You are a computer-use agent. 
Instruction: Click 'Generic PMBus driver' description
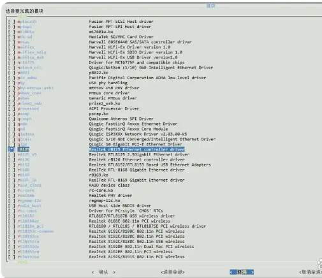[x=113, y=98]
